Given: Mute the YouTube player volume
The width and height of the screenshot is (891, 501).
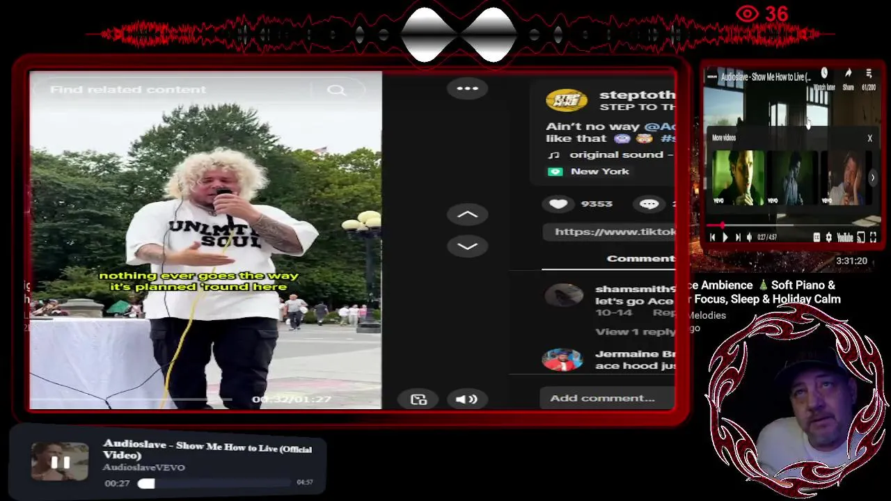Looking at the screenshot, I should 749,237.
